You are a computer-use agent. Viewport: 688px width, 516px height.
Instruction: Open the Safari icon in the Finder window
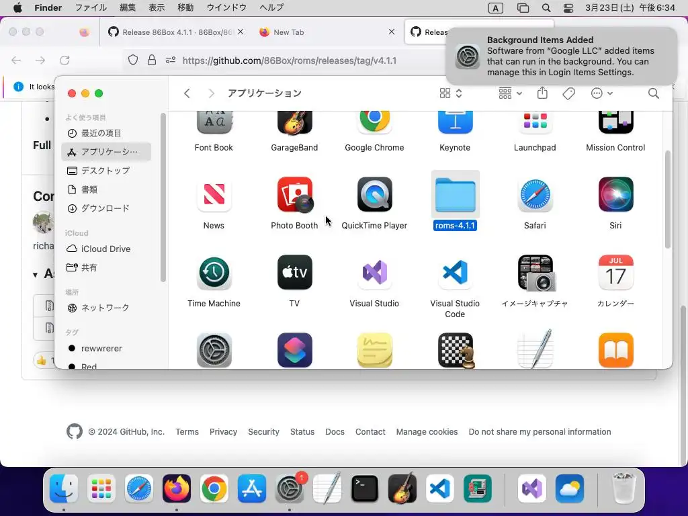[x=535, y=194]
